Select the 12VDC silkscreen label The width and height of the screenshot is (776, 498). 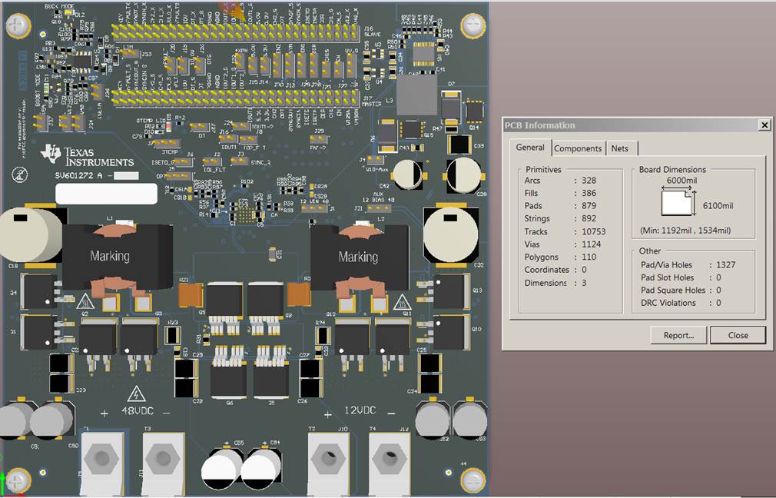360,410
